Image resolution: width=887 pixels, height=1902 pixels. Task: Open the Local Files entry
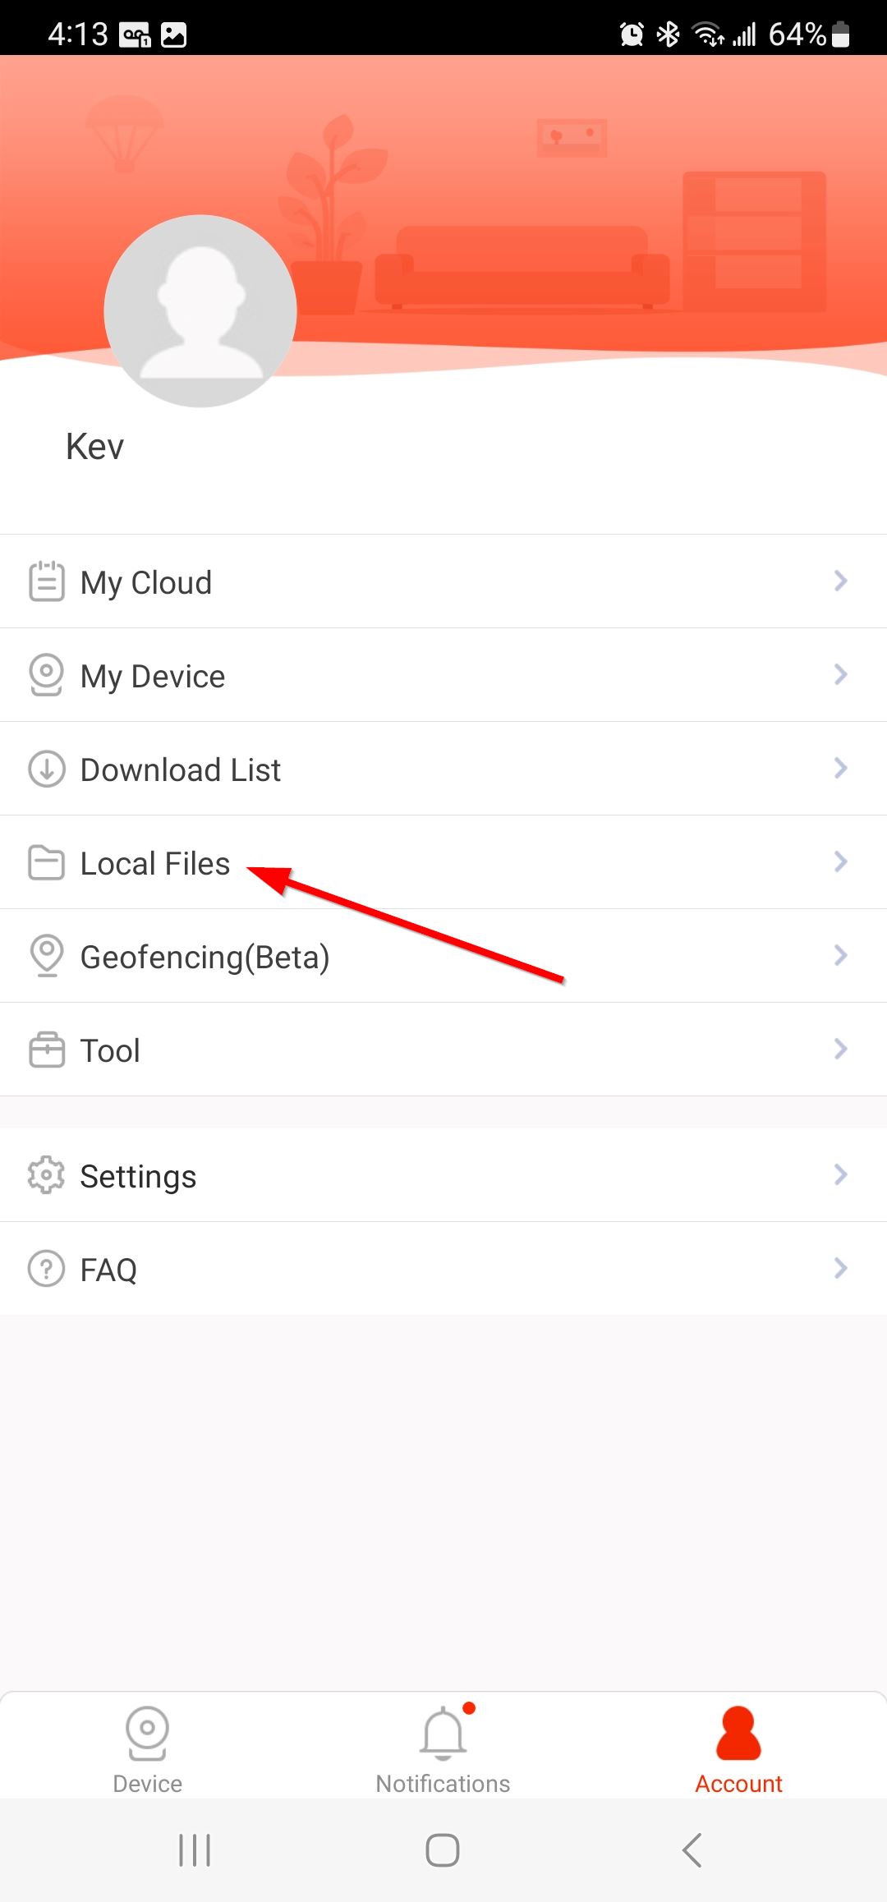pos(443,862)
